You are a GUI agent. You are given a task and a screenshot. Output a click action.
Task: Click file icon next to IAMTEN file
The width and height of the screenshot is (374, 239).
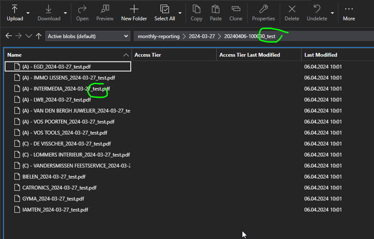17,209
